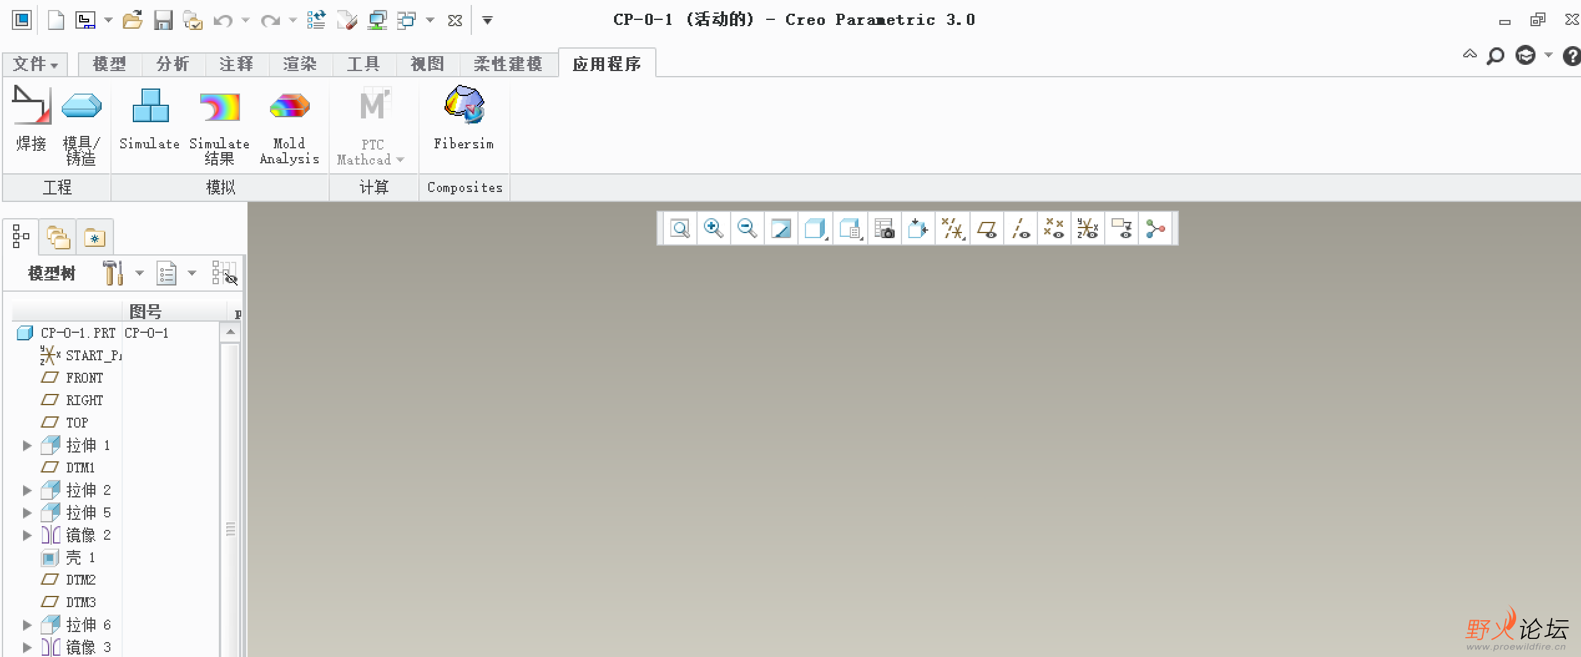The width and height of the screenshot is (1581, 657).
Task: Open model tree Show list dropdown
Action: [x=192, y=273]
